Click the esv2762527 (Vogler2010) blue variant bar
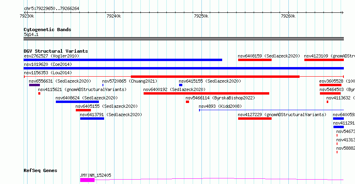The width and height of the screenshot is (355, 184). [x=123, y=60]
